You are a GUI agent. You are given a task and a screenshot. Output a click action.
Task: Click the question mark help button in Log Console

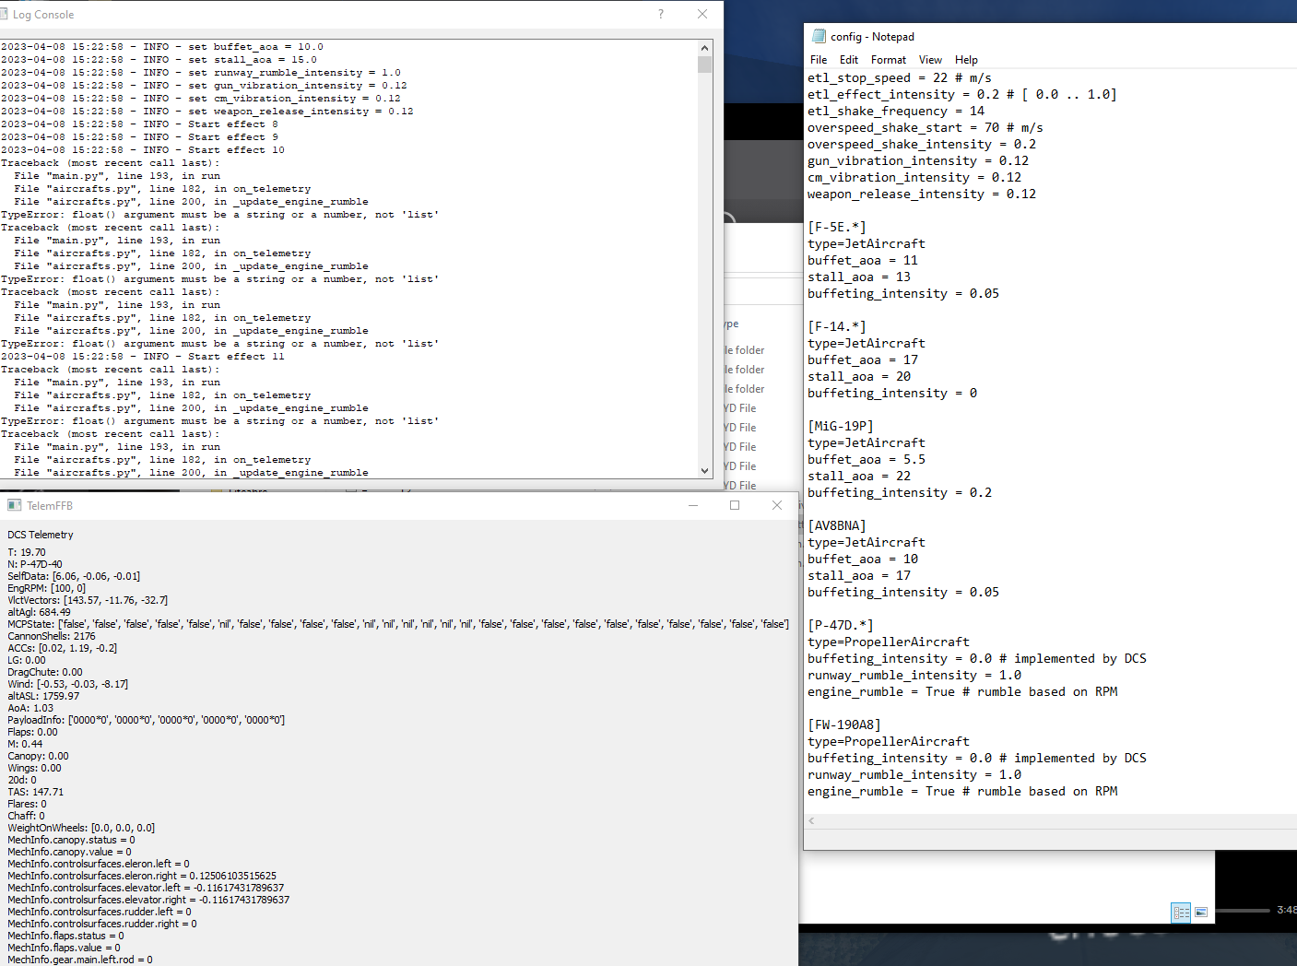pos(661,14)
